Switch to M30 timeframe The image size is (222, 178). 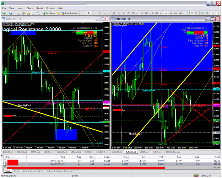[156, 13]
